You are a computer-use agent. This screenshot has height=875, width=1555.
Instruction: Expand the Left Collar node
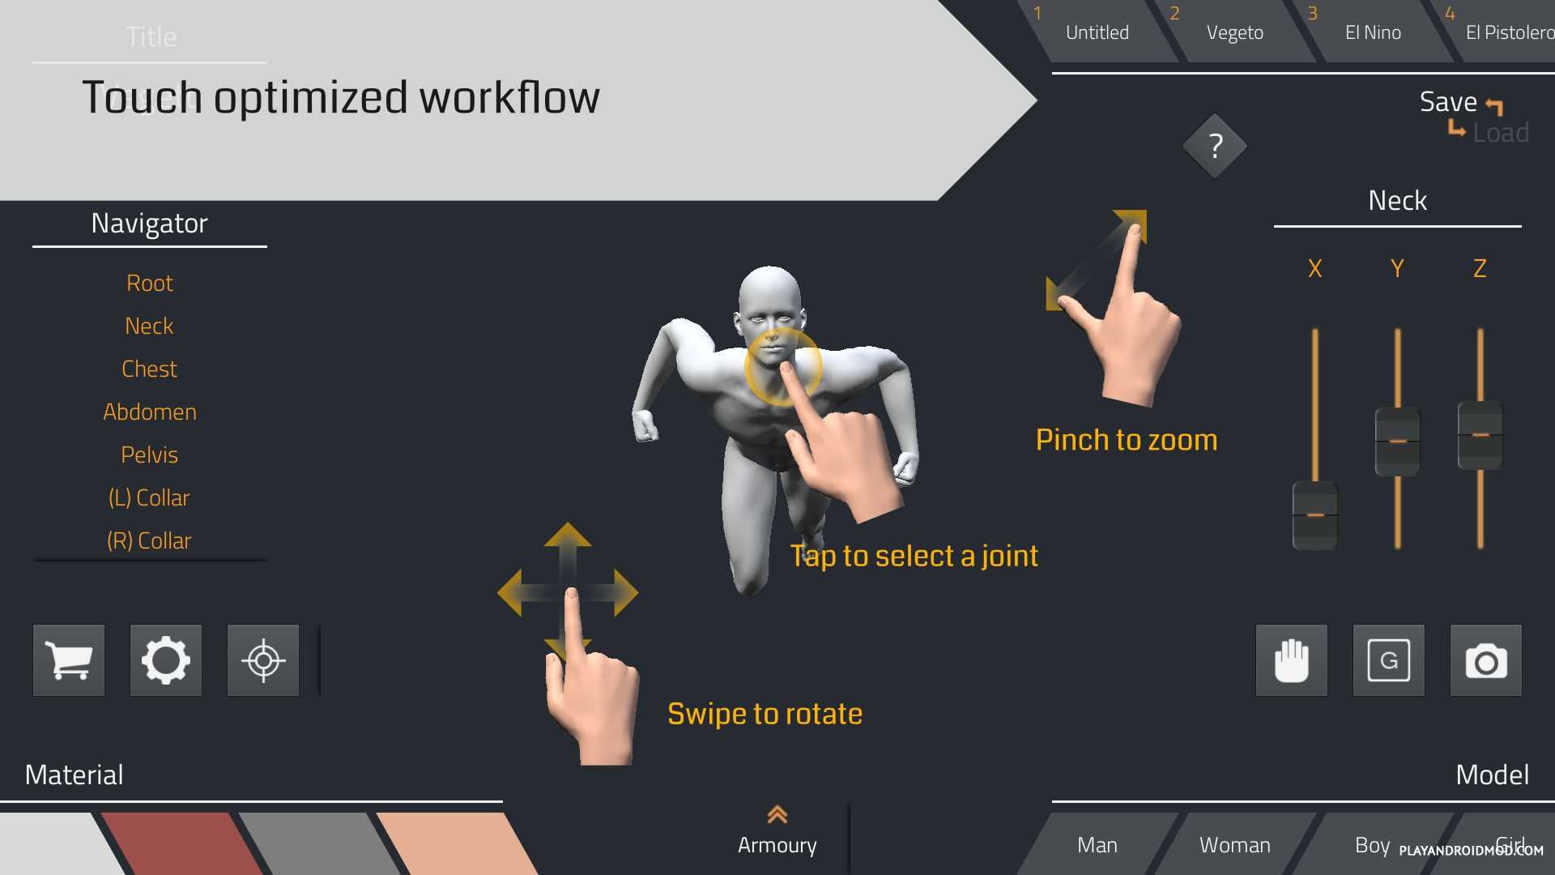click(148, 496)
